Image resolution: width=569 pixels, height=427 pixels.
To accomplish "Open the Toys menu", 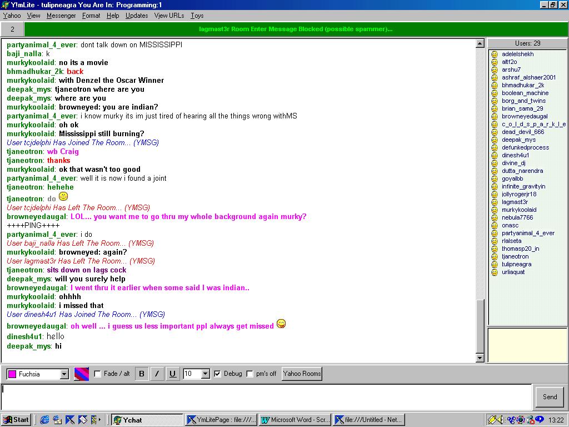I will [197, 16].
